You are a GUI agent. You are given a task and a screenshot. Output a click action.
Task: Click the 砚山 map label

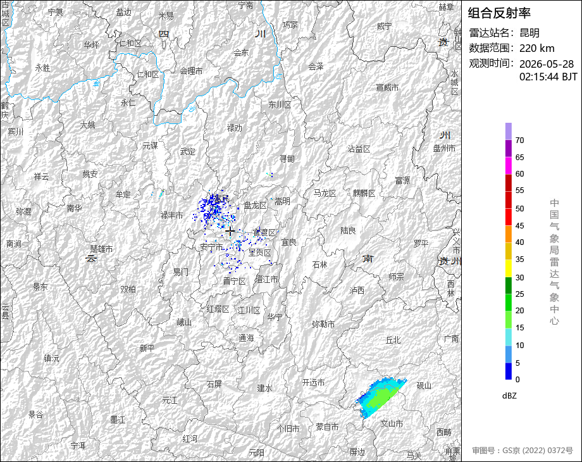tap(424, 385)
